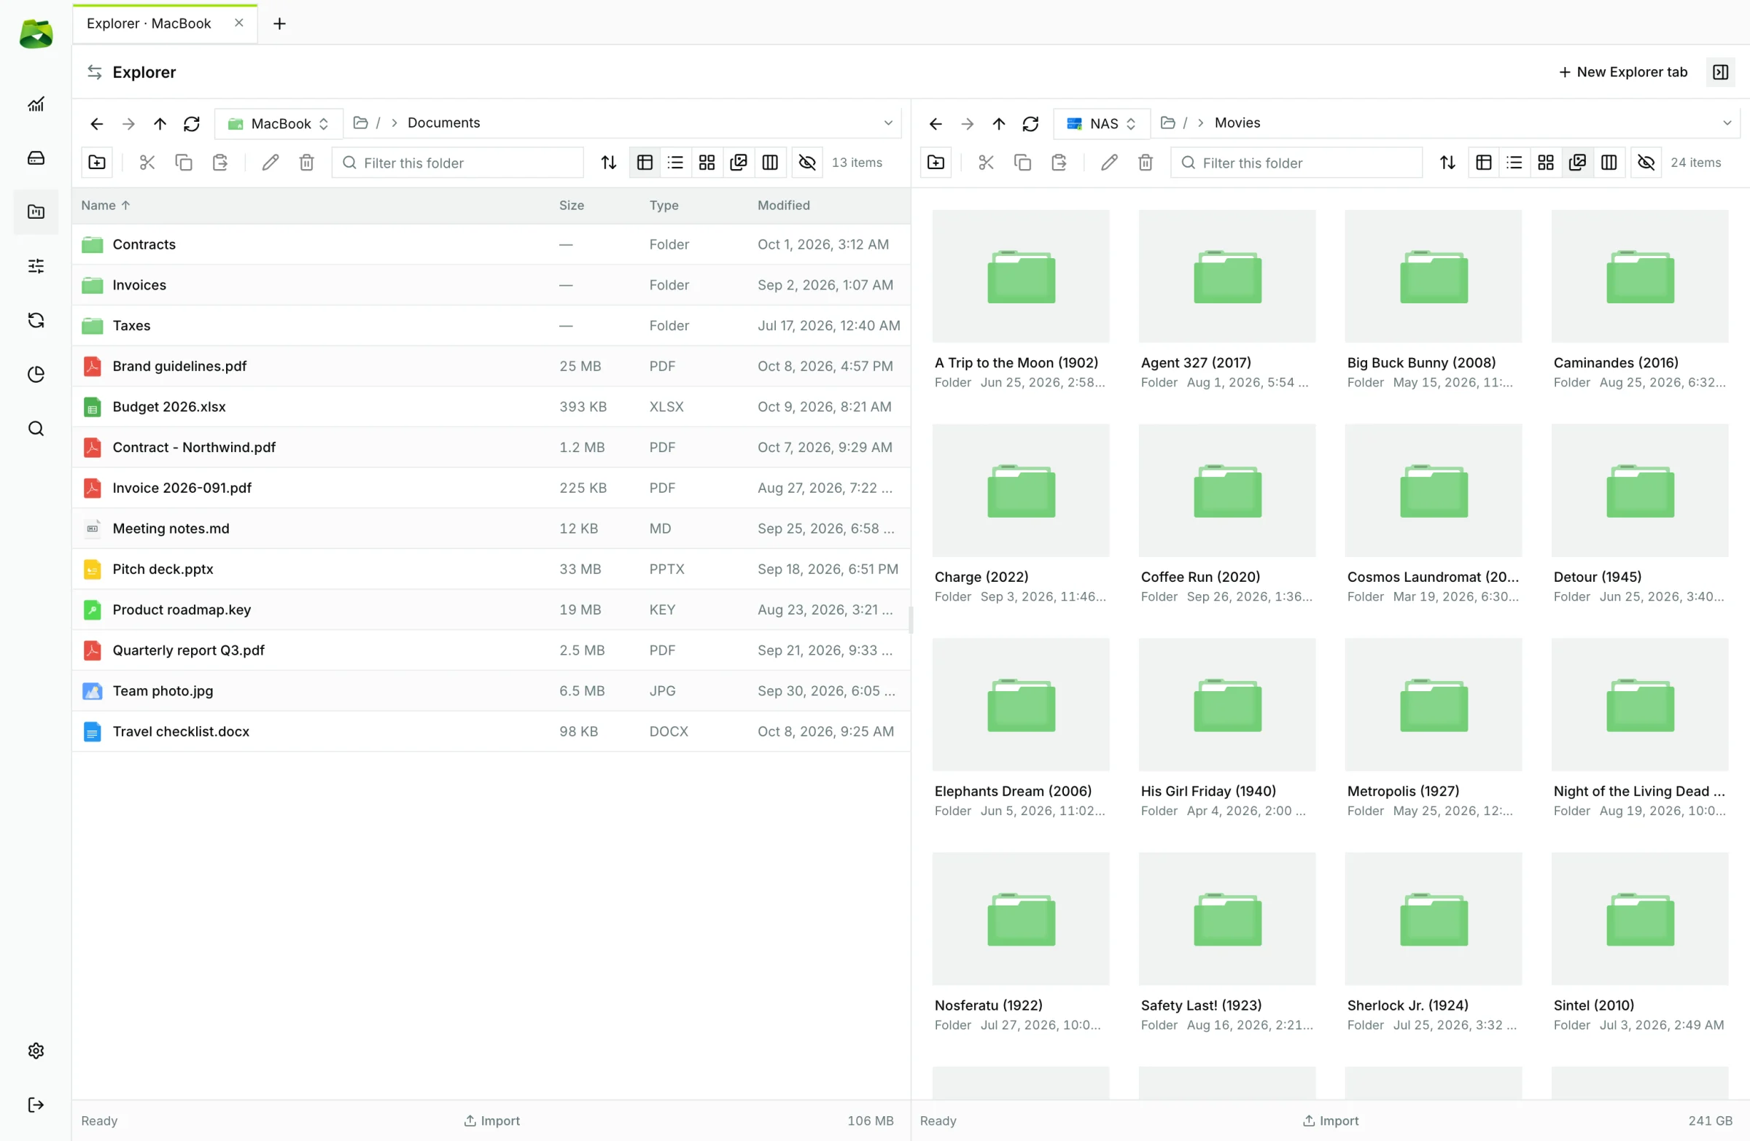Click the Movies breadcrumb segment
1750x1141 pixels.
point(1237,122)
